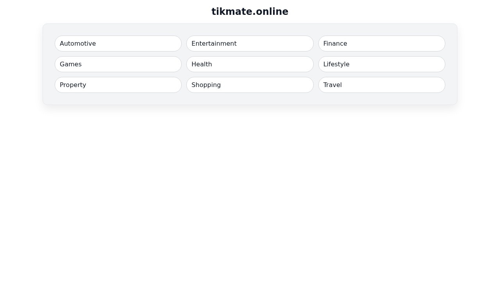Image resolution: width=500 pixels, height=281 pixels.
Task: Click the Travel category
Action: [382, 85]
